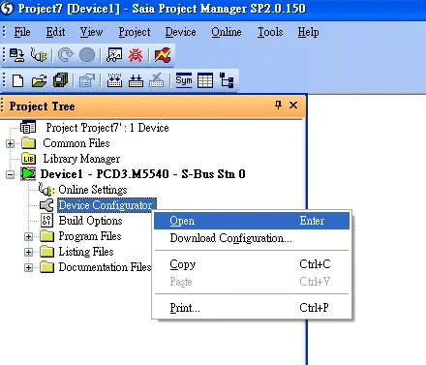Click the red and yellow chart toolbar icon
Image resolution: width=426 pixels, height=365 pixels.
(x=163, y=55)
